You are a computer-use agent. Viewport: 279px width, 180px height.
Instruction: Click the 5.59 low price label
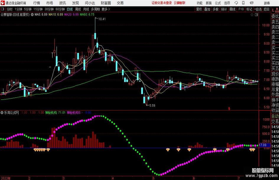[152, 106]
